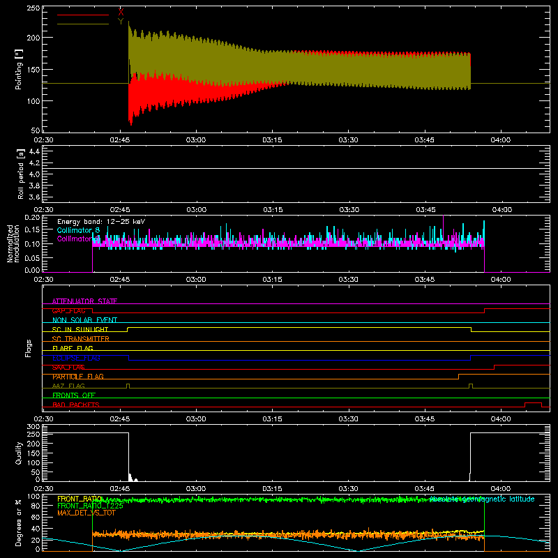Screen dimensions: 558x558
Task: Select the blue ECLIPSE_FLAG label
Action: pyautogui.click(x=76, y=358)
